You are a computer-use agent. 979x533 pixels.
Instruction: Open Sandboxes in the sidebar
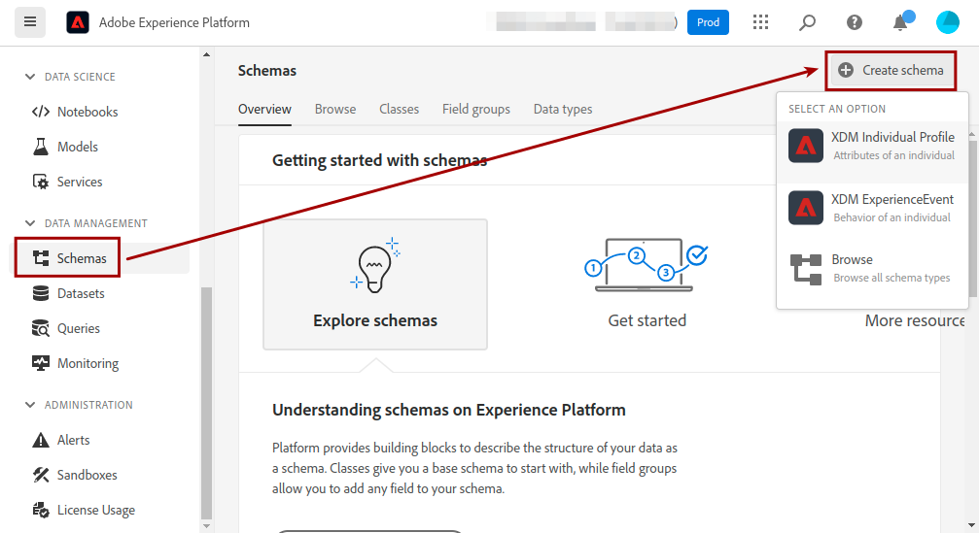75,475
